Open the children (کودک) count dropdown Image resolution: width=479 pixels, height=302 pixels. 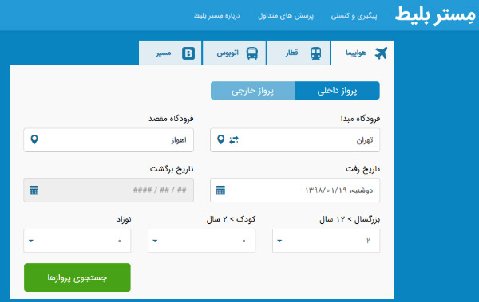pos(202,241)
